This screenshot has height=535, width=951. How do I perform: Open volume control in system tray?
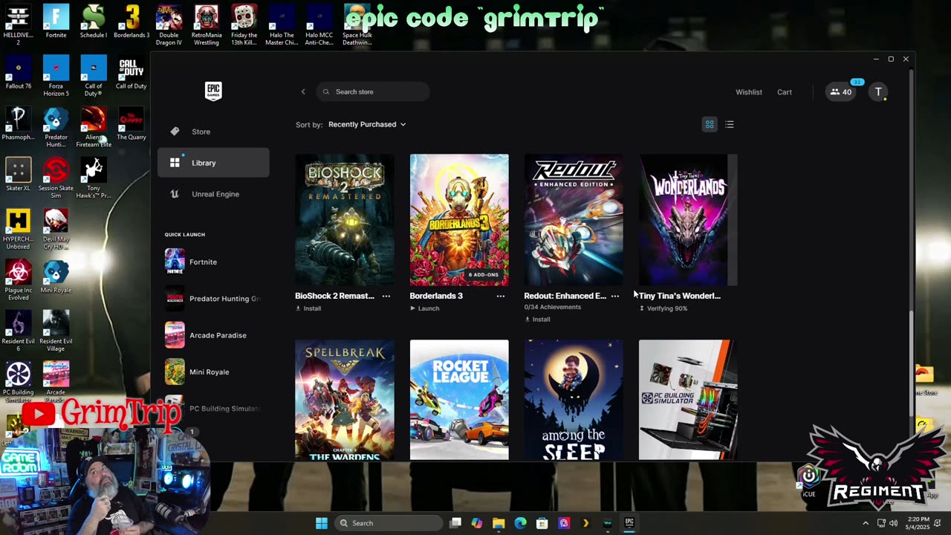(x=895, y=523)
